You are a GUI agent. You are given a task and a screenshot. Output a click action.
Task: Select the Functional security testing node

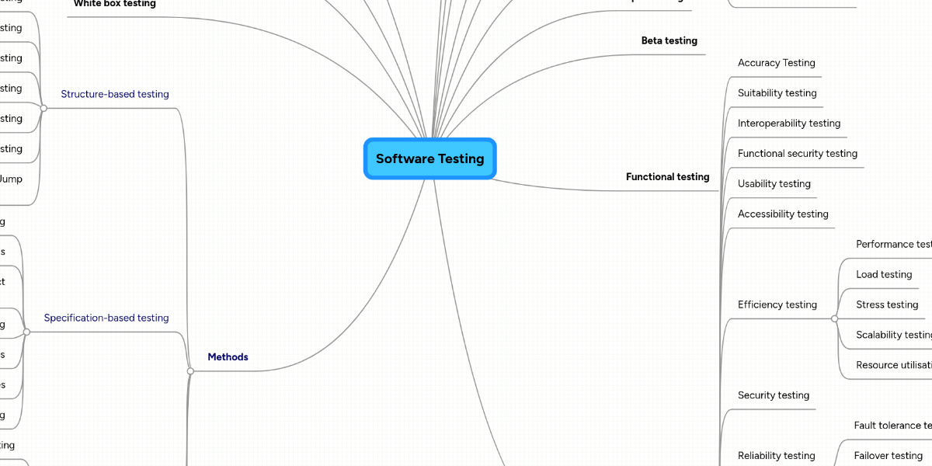(797, 154)
